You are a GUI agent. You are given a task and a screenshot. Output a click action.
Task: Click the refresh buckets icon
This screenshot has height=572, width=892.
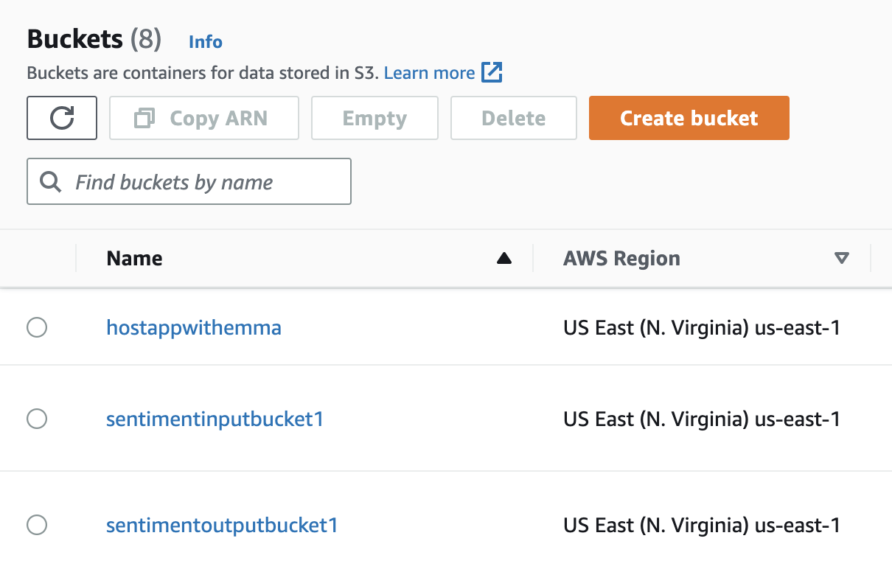(x=62, y=118)
